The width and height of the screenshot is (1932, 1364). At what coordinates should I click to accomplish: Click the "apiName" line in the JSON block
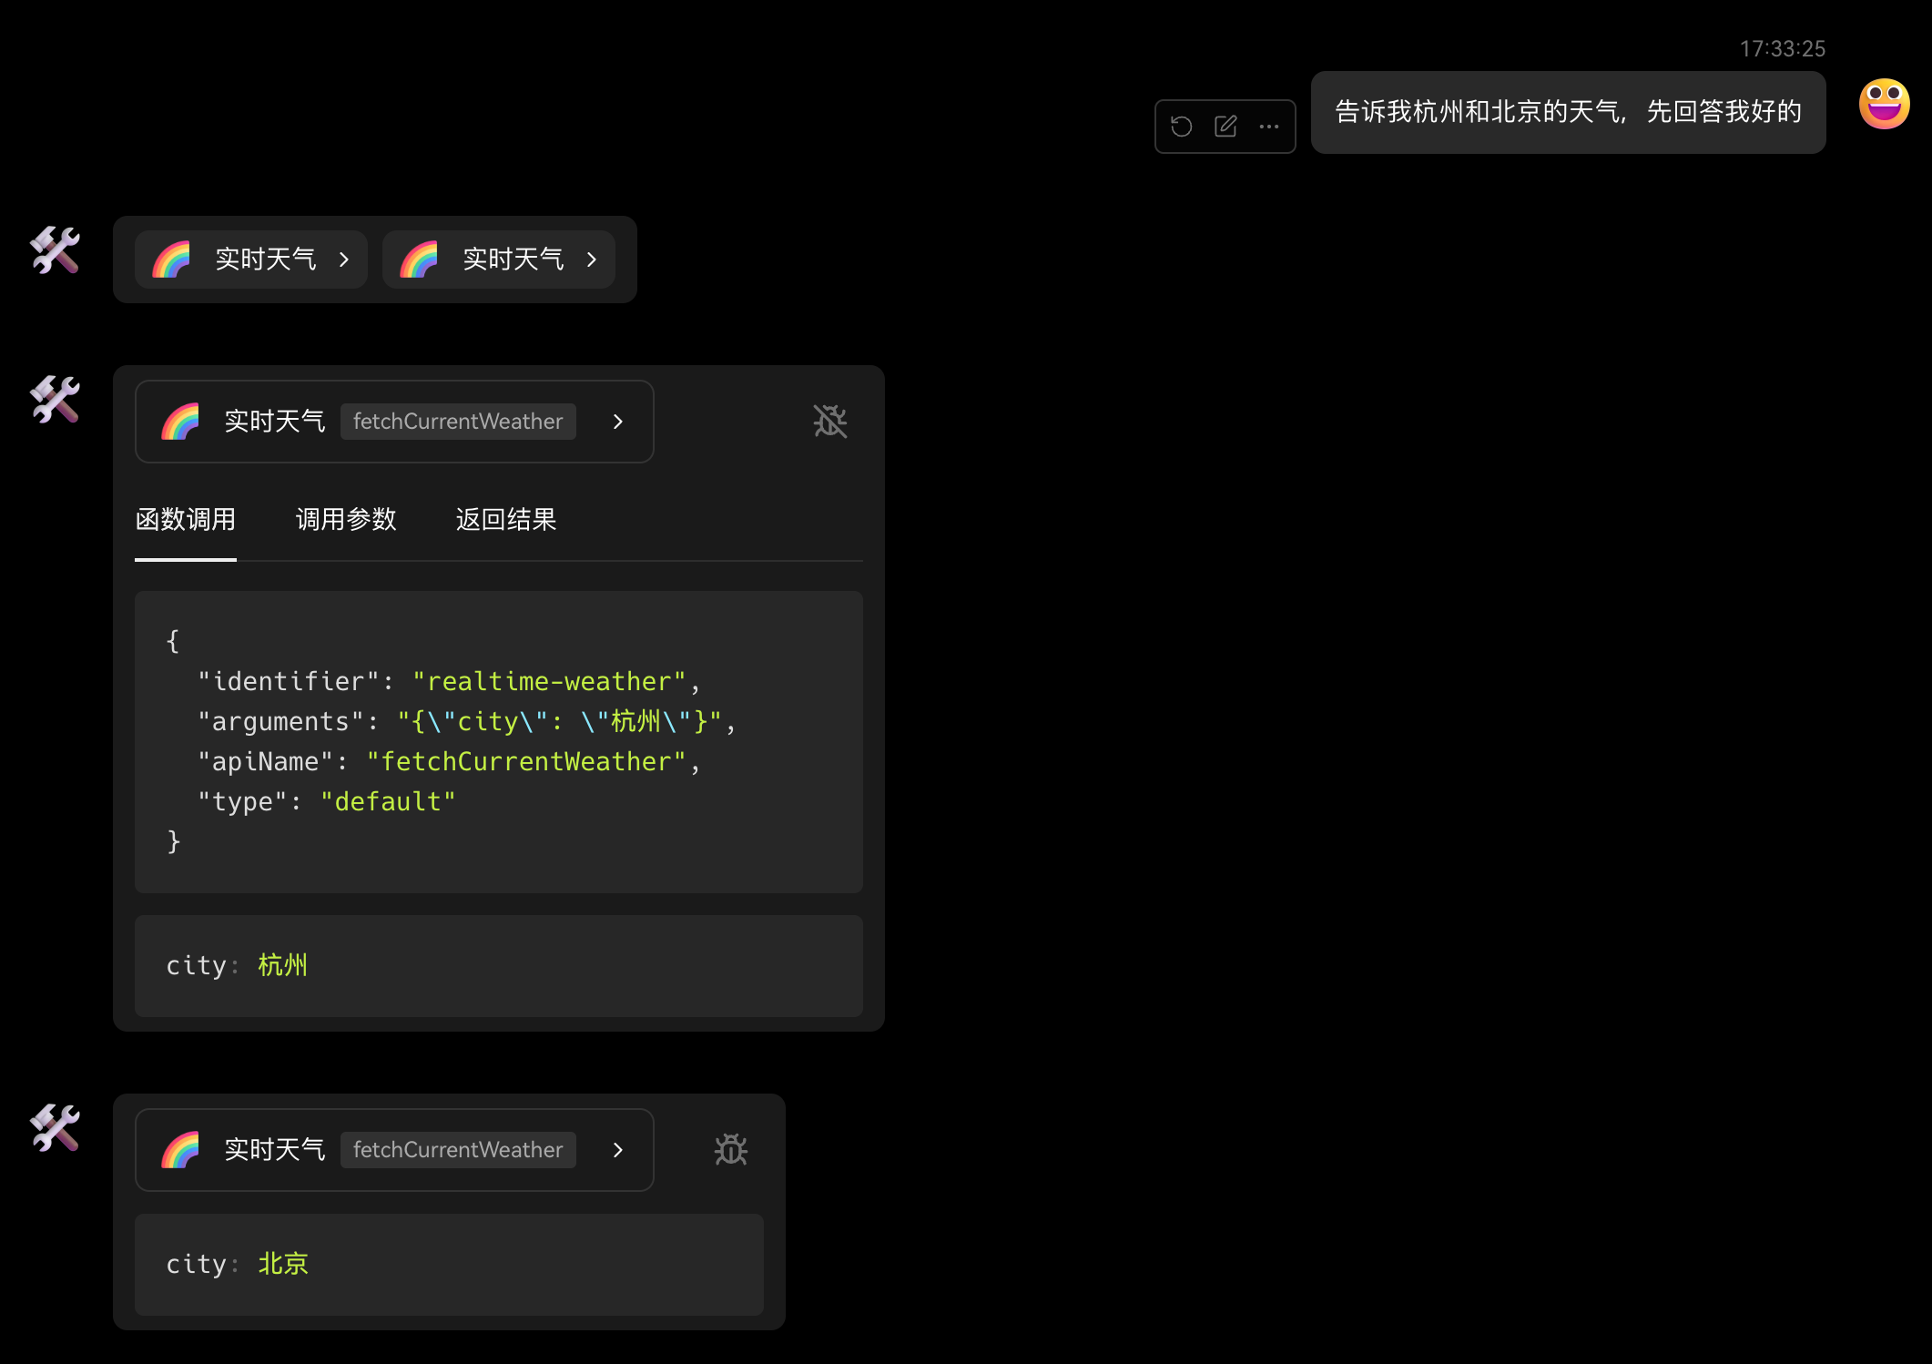click(x=449, y=761)
